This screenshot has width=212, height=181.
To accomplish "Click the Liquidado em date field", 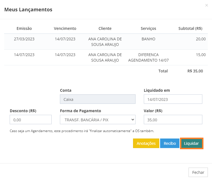I will click(173, 99).
